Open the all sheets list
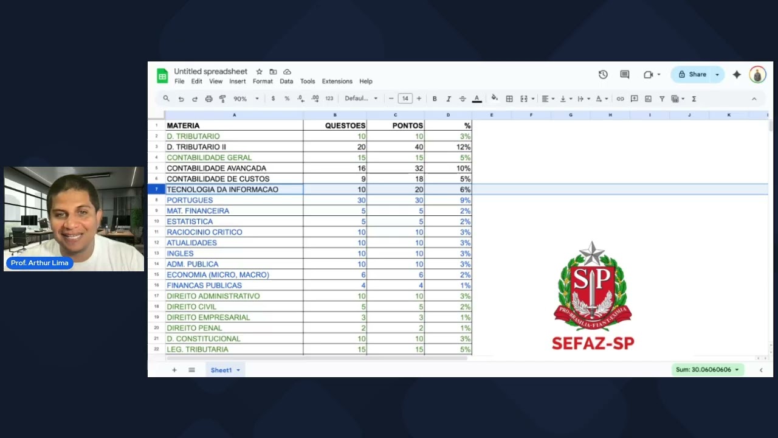778x438 pixels. [x=191, y=370]
